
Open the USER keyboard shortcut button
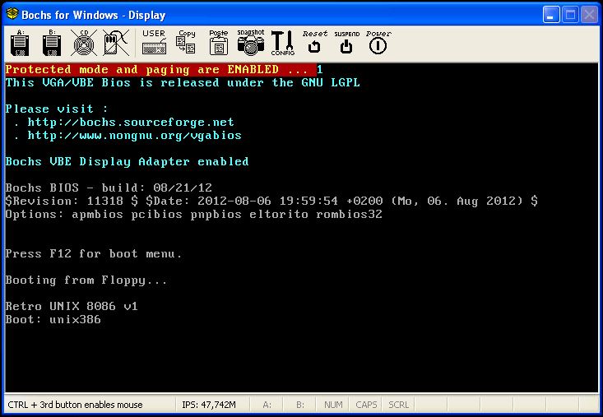tap(154, 43)
